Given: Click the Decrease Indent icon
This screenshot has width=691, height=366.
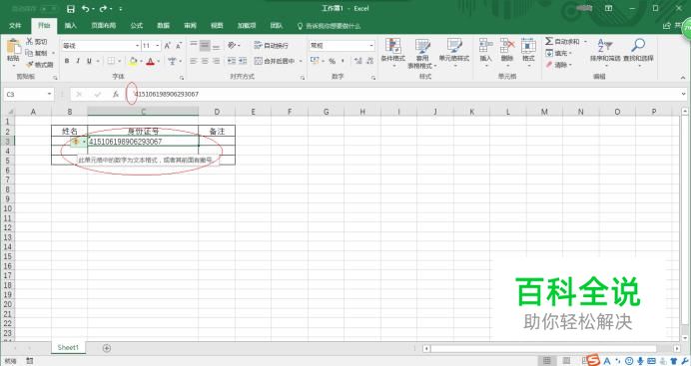Looking at the screenshot, I should (x=232, y=61).
